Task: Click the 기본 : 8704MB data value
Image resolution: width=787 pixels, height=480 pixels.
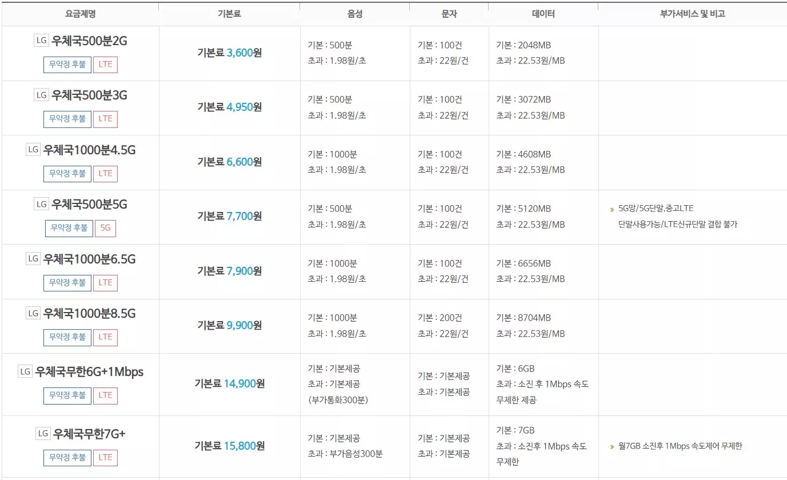Action: tap(524, 318)
